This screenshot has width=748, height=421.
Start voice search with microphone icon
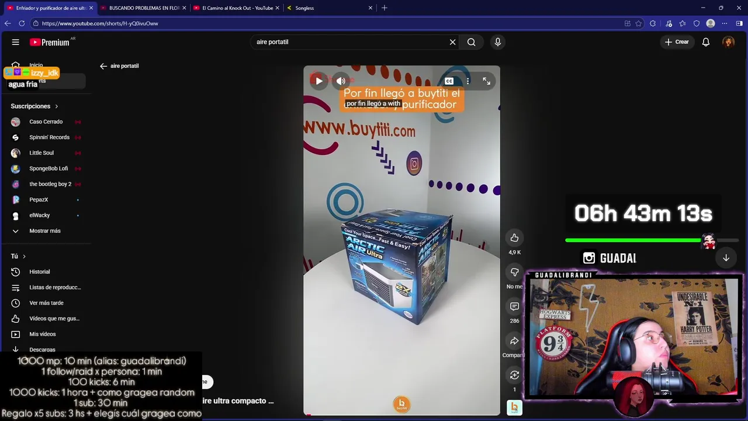click(x=498, y=42)
